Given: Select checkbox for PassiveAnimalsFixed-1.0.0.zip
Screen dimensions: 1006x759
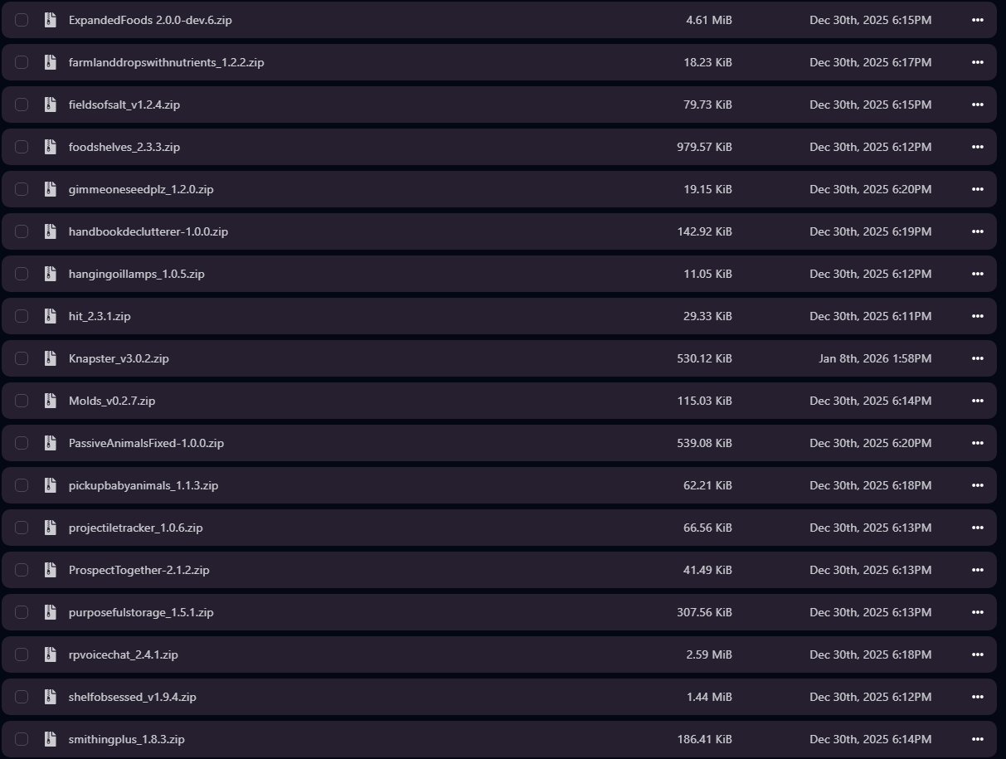Looking at the screenshot, I should [22, 443].
